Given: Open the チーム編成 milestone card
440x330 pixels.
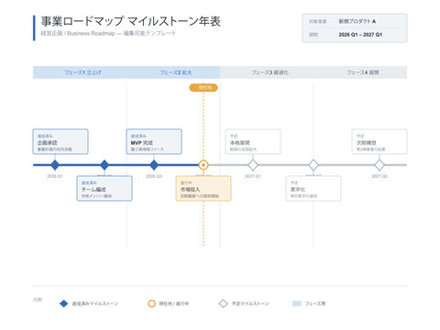Looking at the screenshot, I should (104, 188).
